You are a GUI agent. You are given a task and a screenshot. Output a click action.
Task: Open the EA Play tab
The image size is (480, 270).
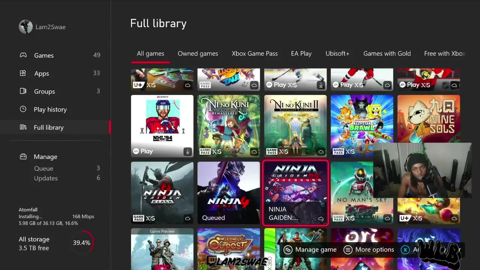[301, 54]
